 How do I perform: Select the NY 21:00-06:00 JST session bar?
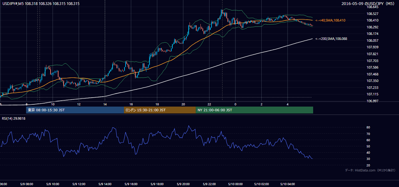pos(254,110)
